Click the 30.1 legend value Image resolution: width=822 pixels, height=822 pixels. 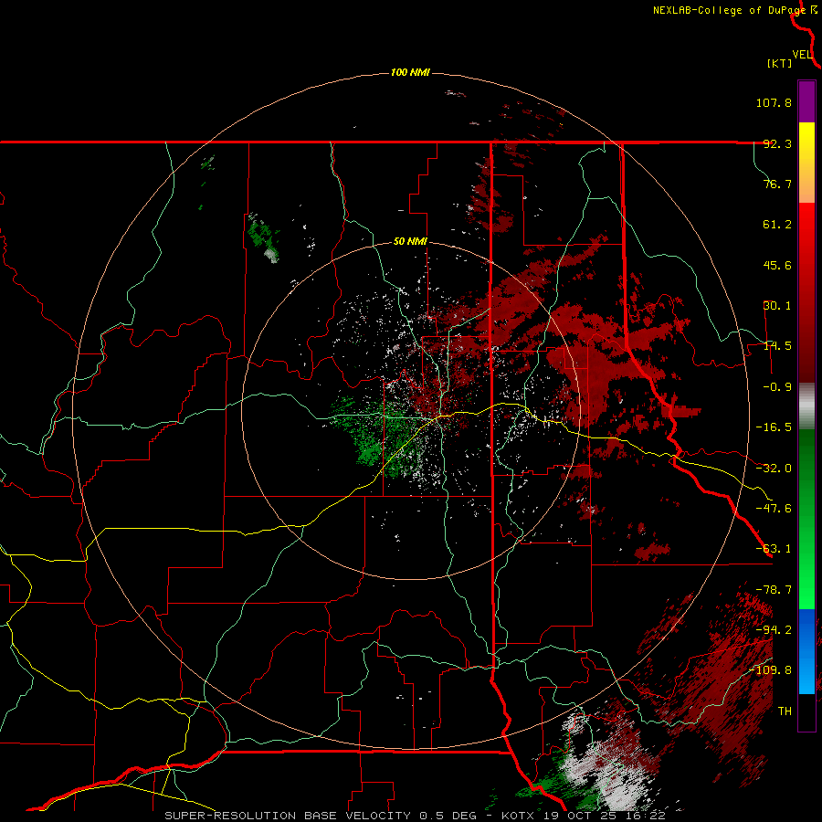point(777,306)
